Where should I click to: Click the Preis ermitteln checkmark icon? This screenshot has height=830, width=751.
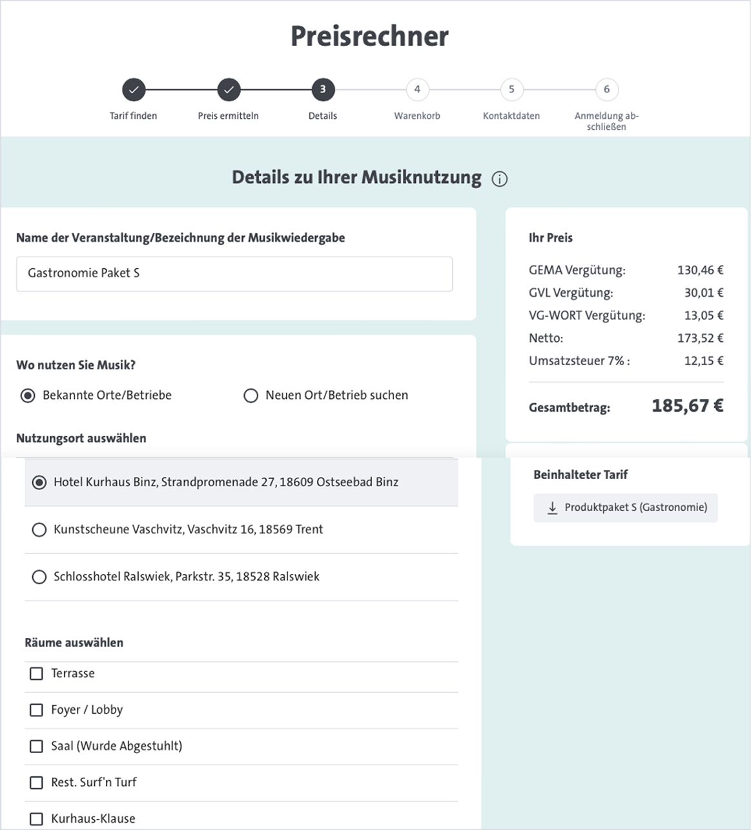click(x=228, y=90)
